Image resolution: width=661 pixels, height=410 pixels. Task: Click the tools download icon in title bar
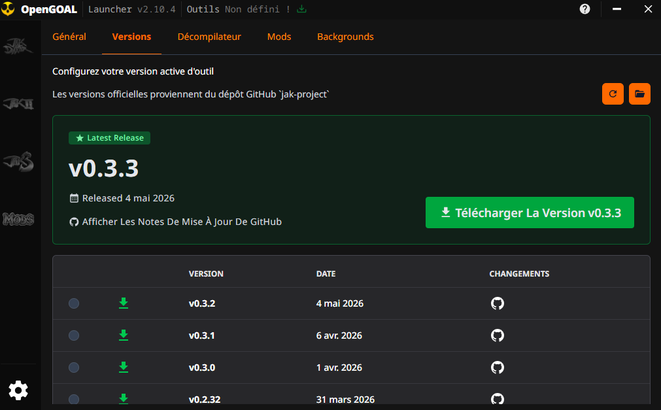301,9
